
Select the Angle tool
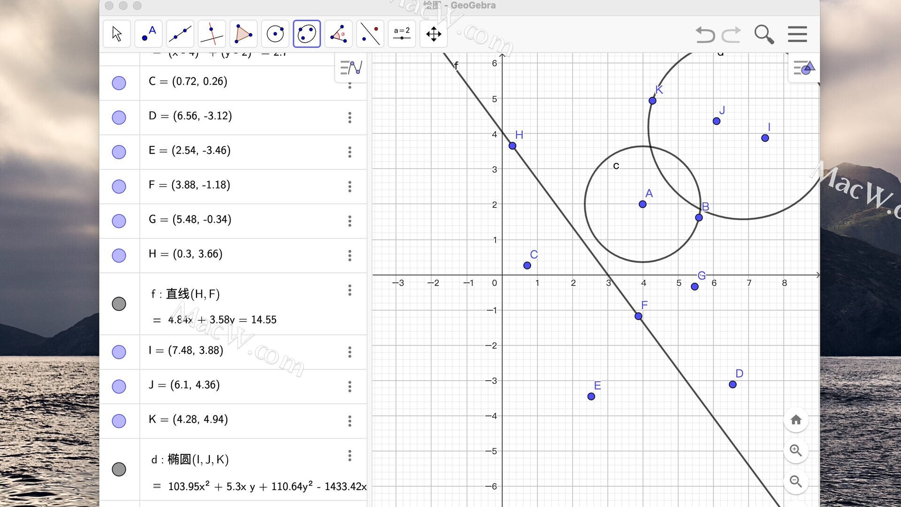point(338,34)
